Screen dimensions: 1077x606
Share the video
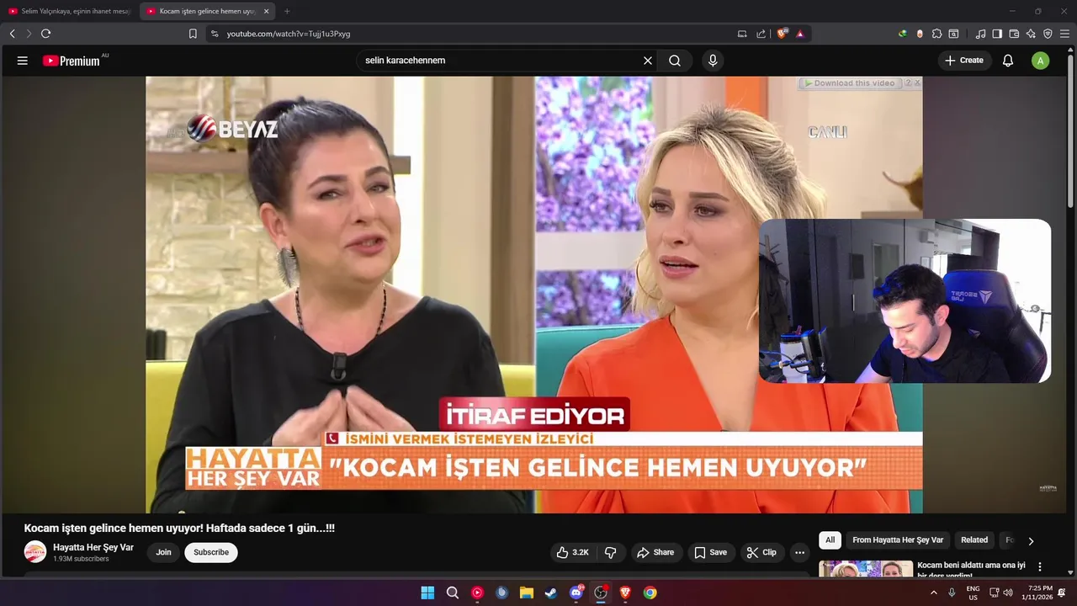tap(655, 552)
